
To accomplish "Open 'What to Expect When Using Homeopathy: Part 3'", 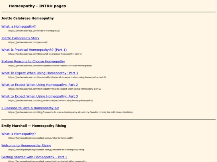I will (39, 96).
